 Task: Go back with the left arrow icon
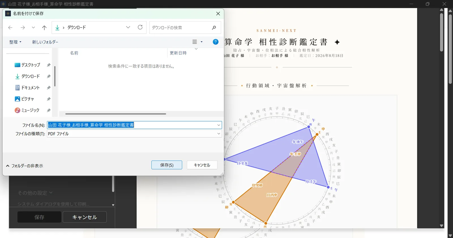click(x=10, y=27)
